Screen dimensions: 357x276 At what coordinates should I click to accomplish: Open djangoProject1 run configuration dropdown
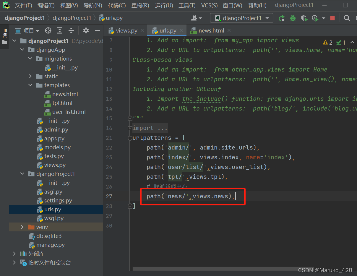[242, 18]
